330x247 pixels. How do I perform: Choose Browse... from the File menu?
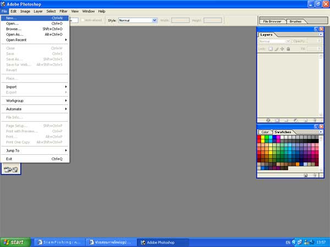(x=35, y=29)
